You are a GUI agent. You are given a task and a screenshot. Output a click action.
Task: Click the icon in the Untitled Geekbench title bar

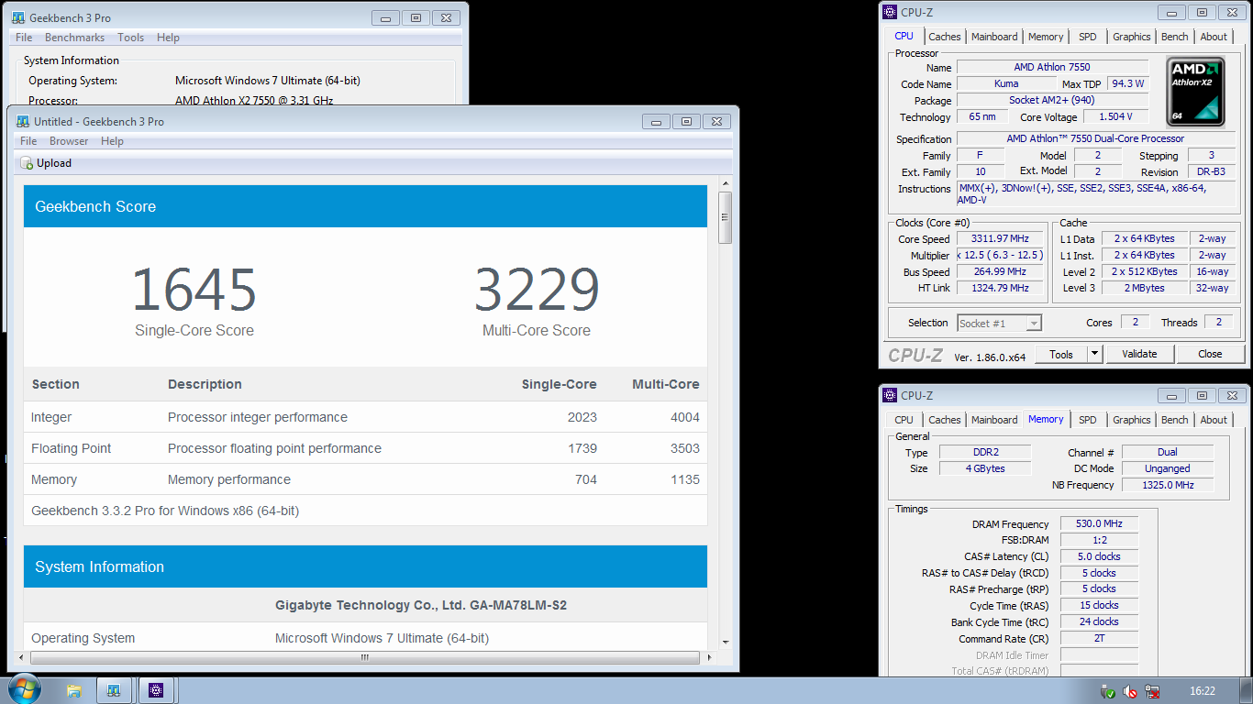[x=22, y=121]
